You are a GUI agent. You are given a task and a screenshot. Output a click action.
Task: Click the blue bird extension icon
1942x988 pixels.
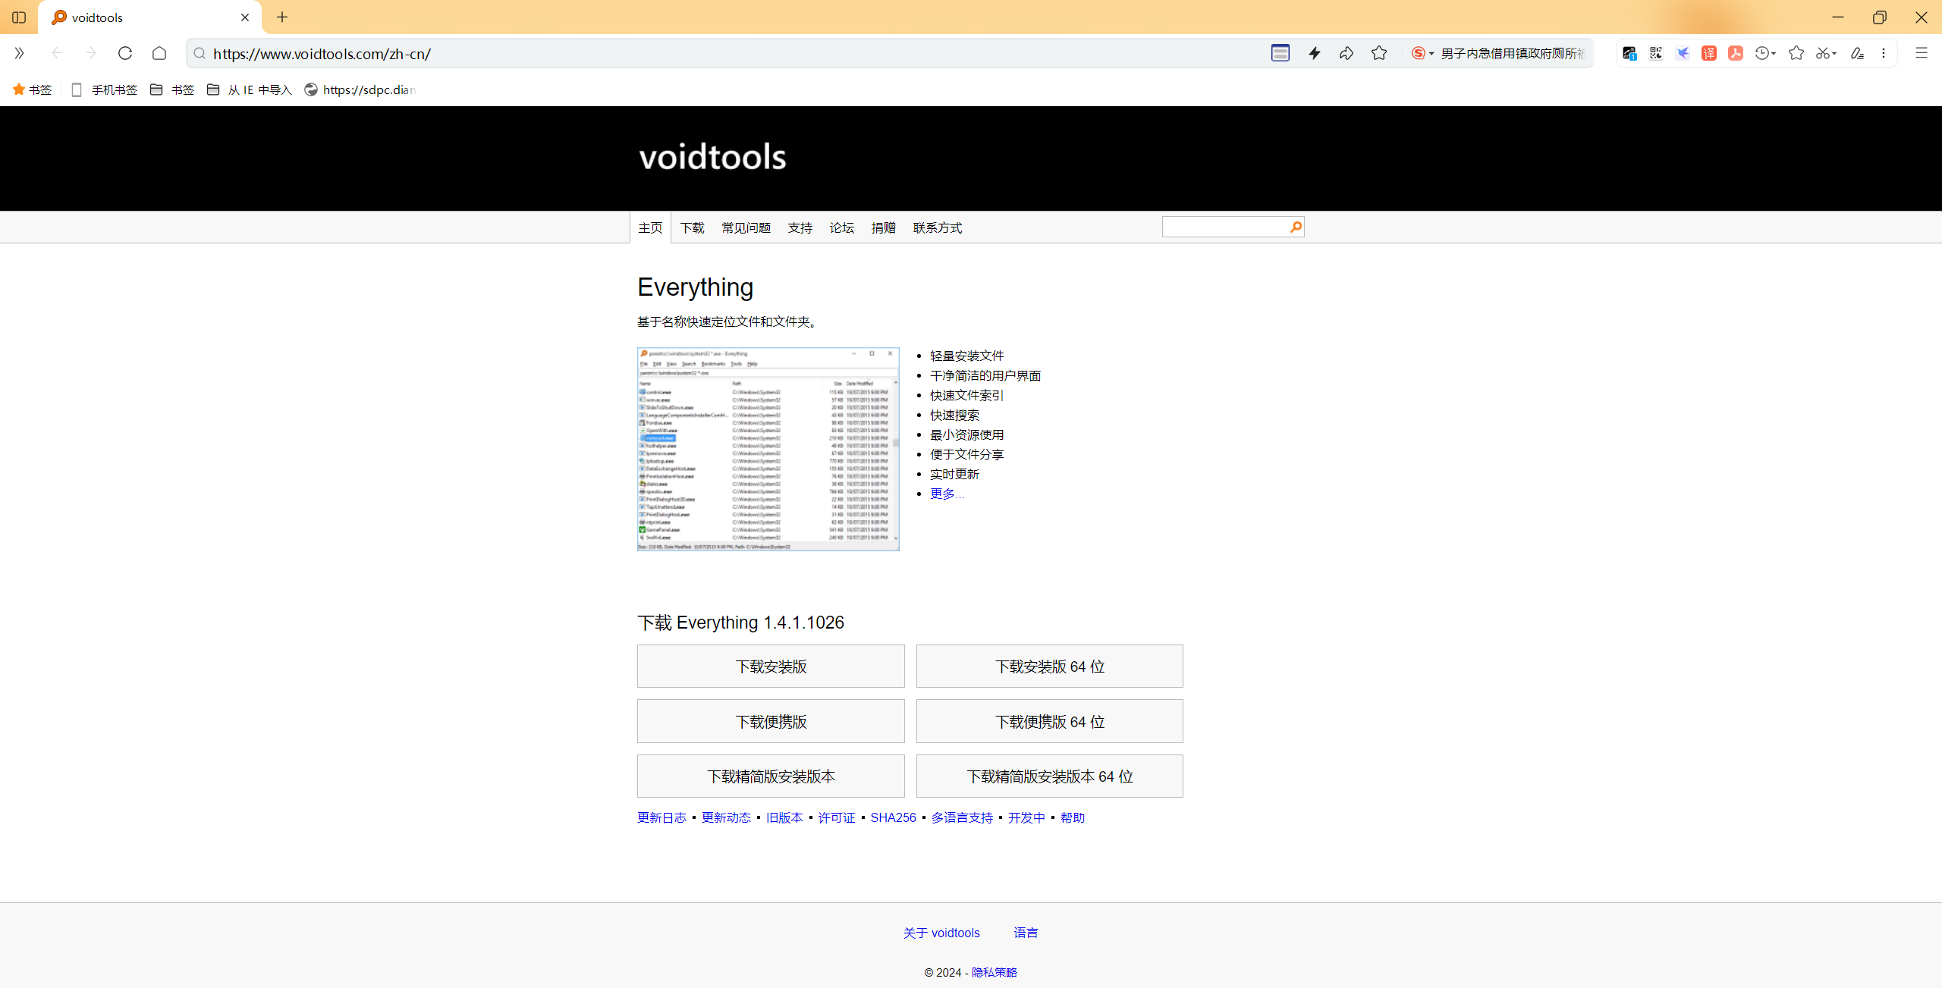click(1683, 53)
